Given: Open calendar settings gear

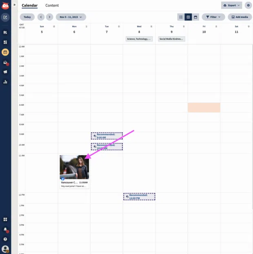Looking at the screenshot, I should [x=248, y=5].
